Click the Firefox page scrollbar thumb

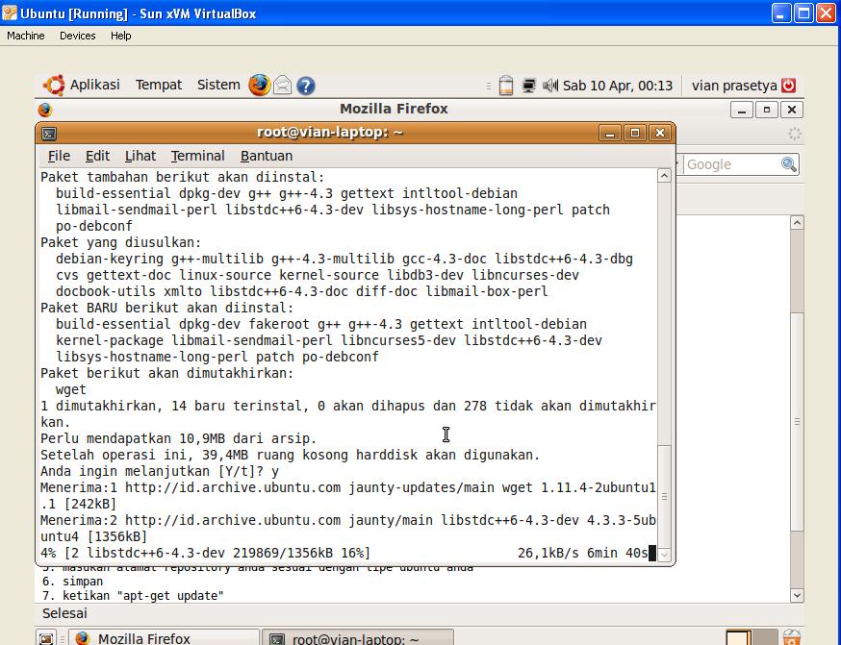point(797,422)
